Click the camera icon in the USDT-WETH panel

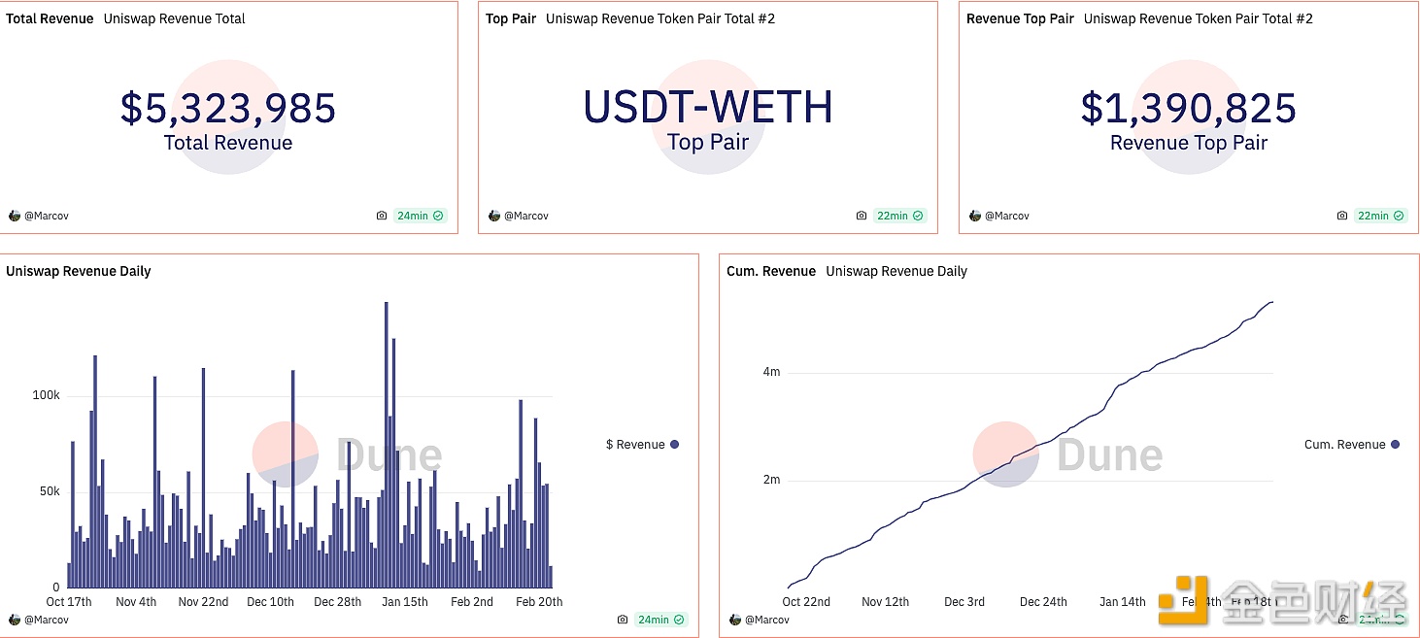[862, 216]
